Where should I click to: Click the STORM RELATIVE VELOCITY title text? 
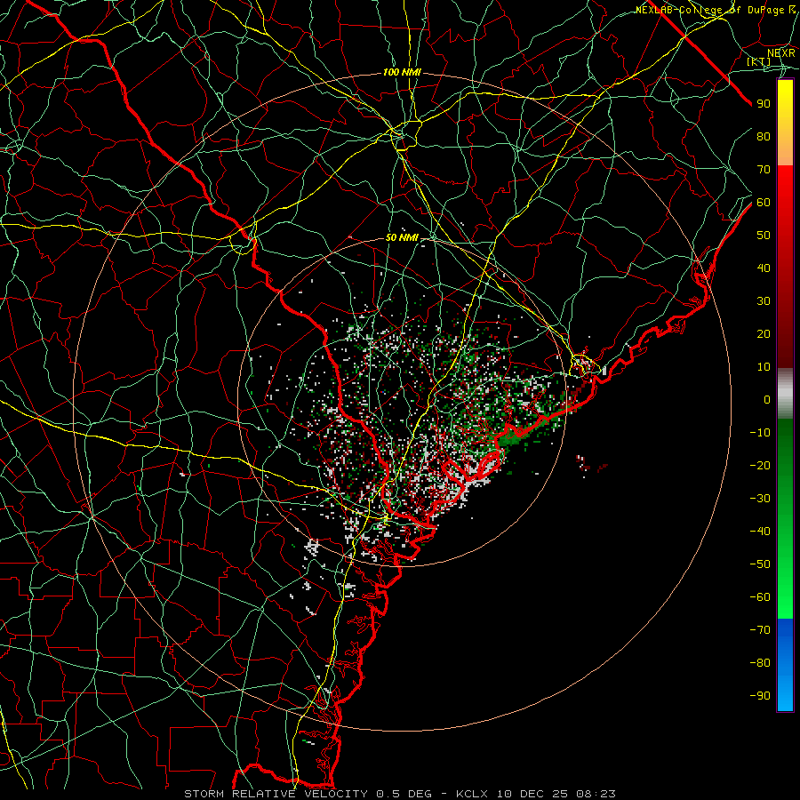point(276,794)
